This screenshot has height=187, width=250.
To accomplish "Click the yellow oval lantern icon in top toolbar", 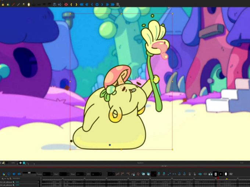I will pyautogui.click(x=29, y=5).
